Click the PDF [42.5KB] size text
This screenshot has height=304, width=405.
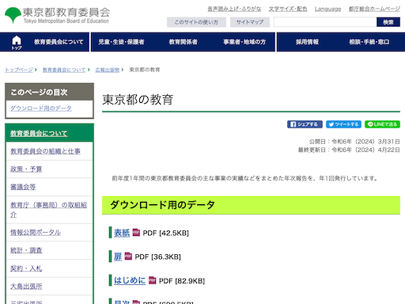click(x=166, y=233)
